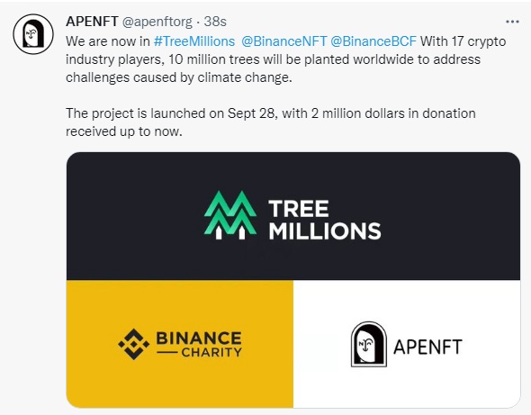This screenshot has width=531, height=415.
Task: Open the @BinanceBCF mention
Action: (x=373, y=41)
